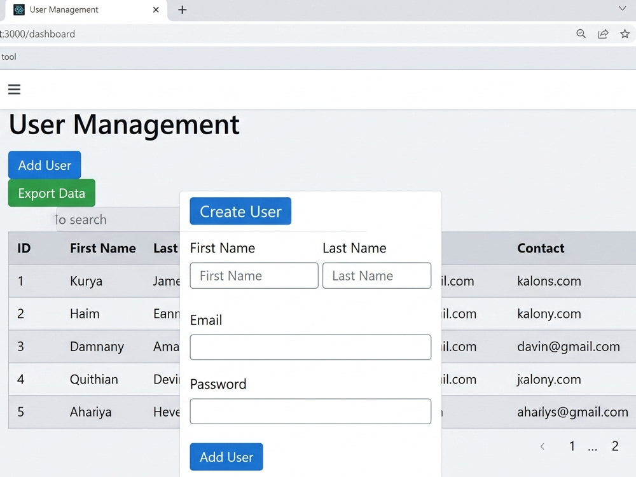This screenshot has width=636, height=477.
Task: Select the User Management browser tab
Action: (x=86, y=10)
